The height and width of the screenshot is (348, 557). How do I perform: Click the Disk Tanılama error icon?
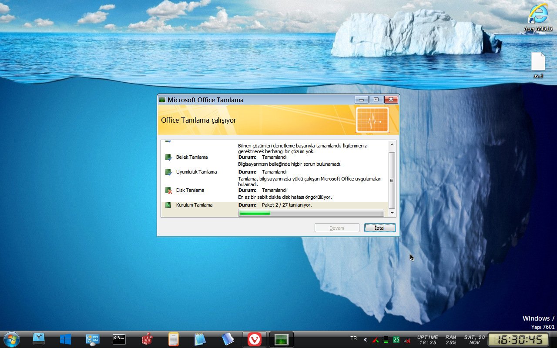click(169, 190)
